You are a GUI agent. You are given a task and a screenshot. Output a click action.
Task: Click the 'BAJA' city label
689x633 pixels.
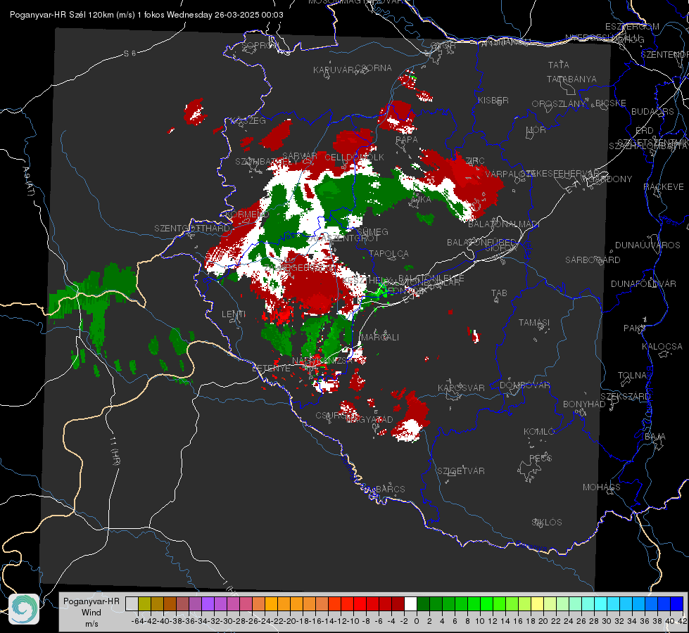655,437
